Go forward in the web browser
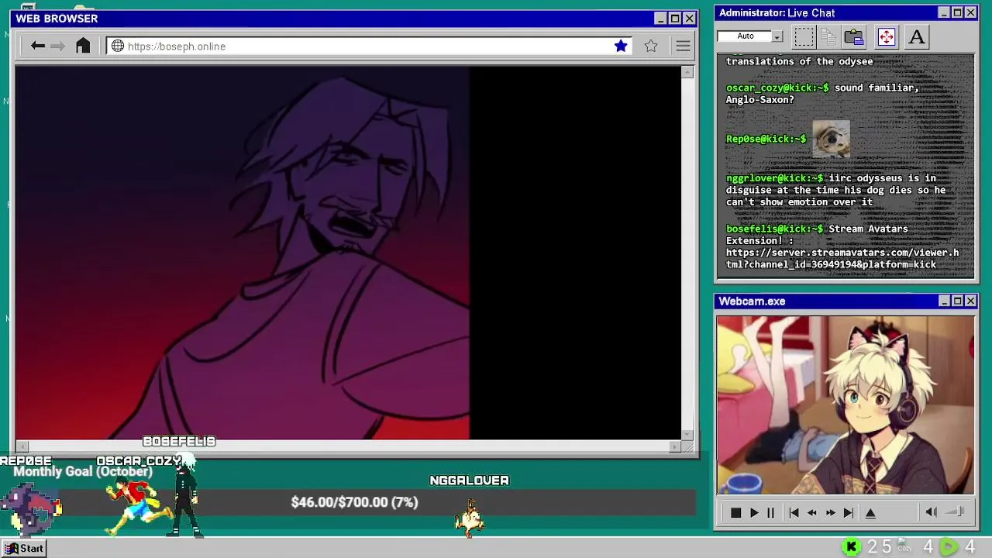 click(x=58, y=46)
